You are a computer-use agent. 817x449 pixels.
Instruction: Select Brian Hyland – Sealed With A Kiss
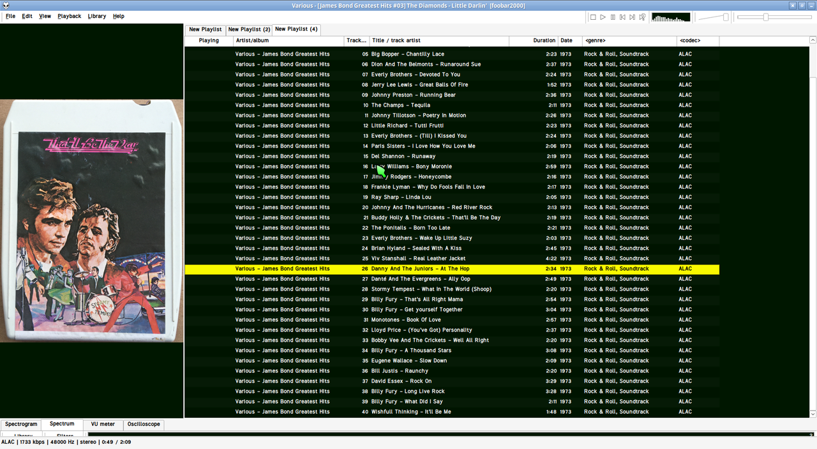(452, 248)
